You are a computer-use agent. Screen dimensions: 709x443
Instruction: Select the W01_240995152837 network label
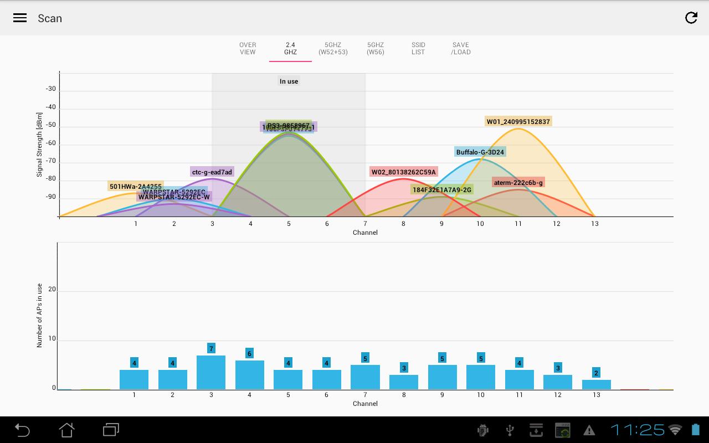click(518, 122)
